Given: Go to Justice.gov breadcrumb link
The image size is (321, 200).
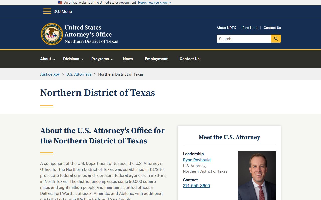Looking at the screenshot, I should tap(50, 74).
